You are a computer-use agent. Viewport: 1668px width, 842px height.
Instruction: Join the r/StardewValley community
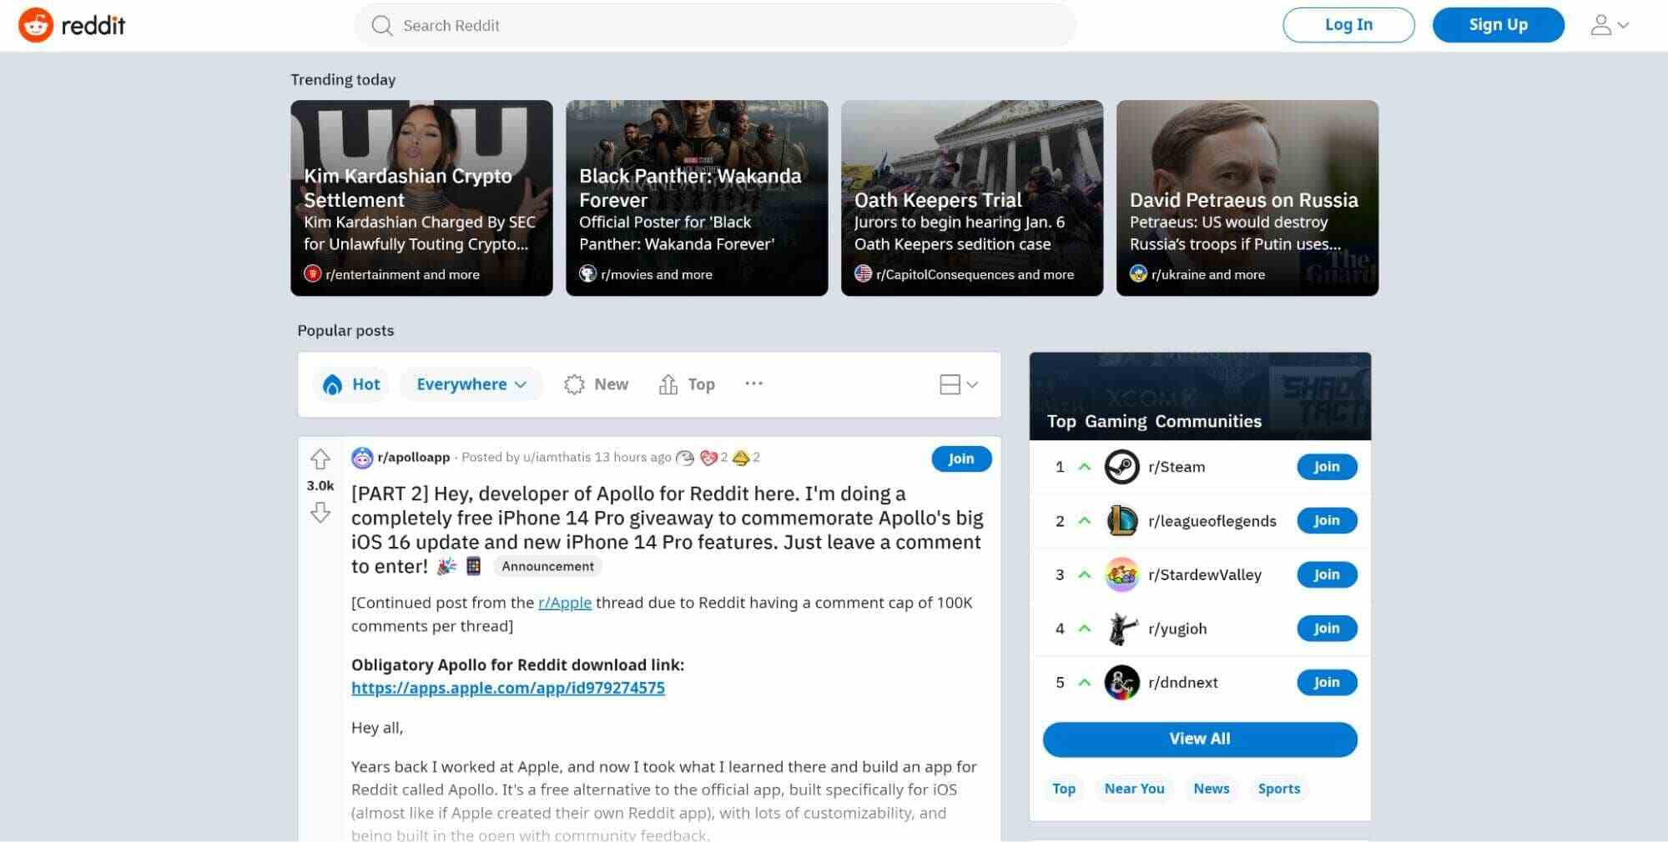(x=1327, y=574)
